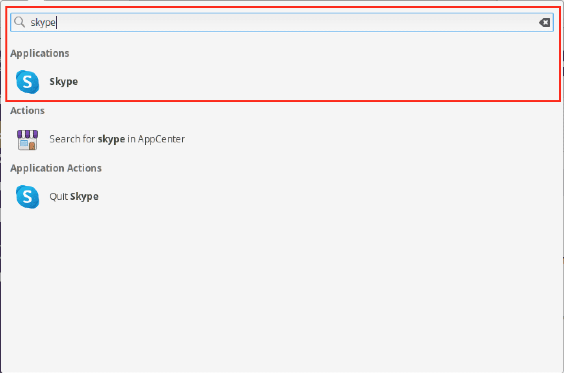Click the bold skype word in AppCenter action
564x373 pixels.
click(x=111, y=139)
